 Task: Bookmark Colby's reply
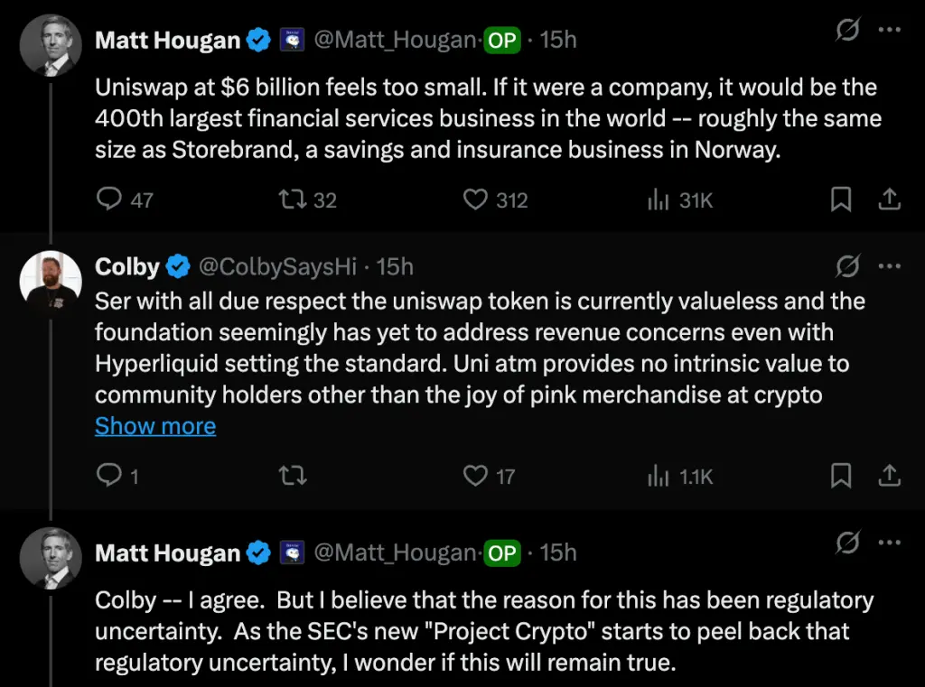point(841,475)
